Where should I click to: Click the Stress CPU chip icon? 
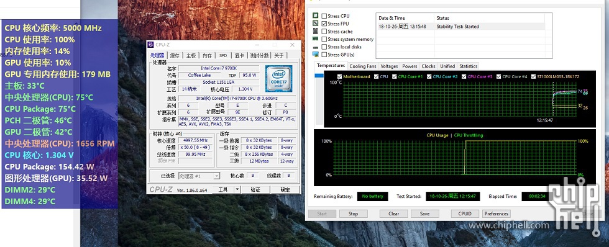click(x=316, y=16)
